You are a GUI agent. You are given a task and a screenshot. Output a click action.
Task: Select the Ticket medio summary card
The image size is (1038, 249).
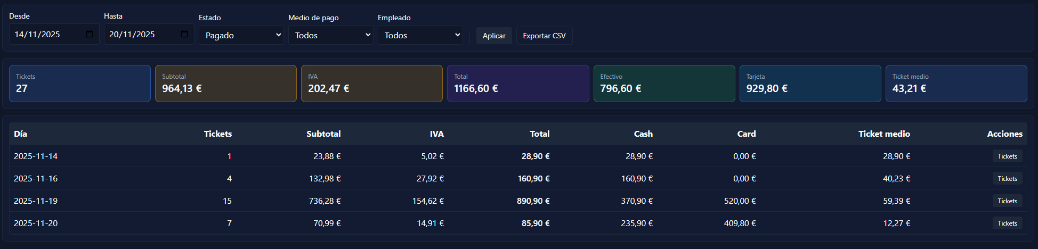tap(956, 84)
